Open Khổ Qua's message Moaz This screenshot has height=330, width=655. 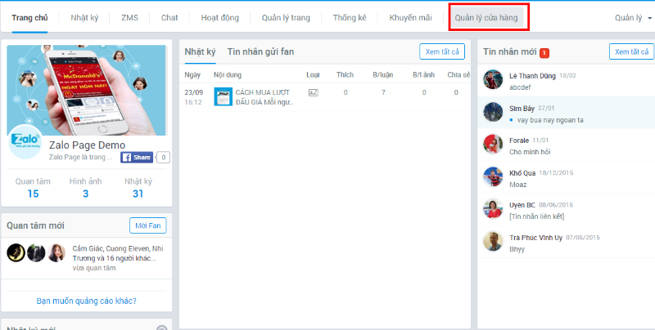(x=518, y=185)
